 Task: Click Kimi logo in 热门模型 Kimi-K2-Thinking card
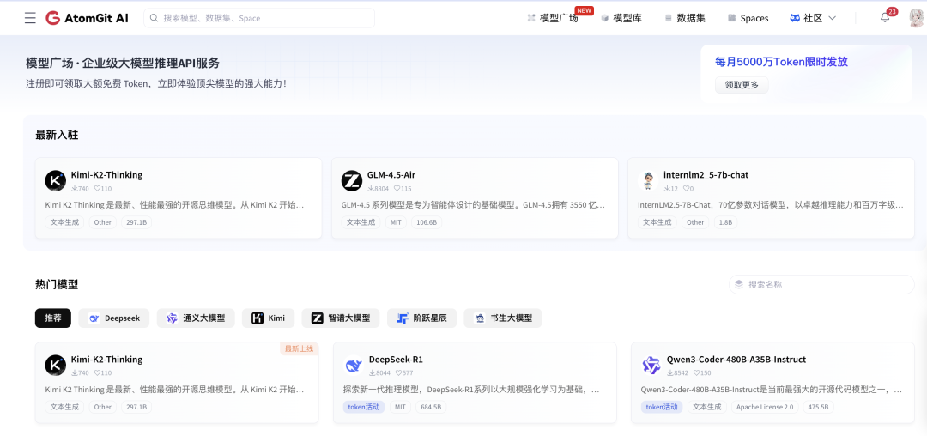(x=56, y=365)
